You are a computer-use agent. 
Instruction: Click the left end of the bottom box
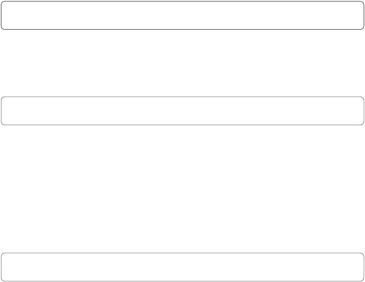point(7,267)
